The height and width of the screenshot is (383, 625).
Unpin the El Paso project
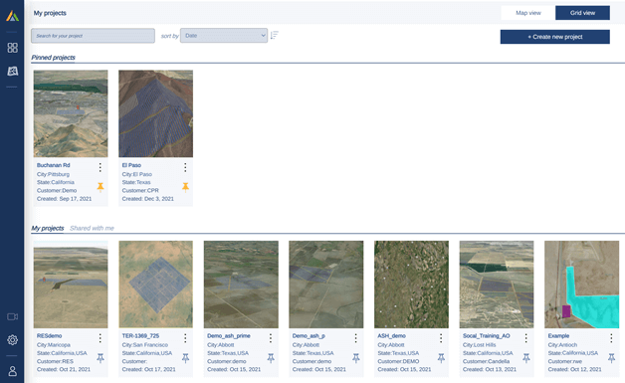[186, 187]
